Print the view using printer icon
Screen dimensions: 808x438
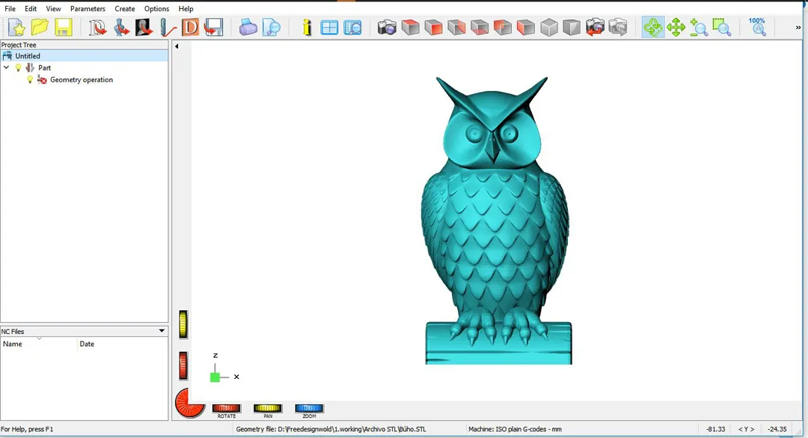point(248,27)
